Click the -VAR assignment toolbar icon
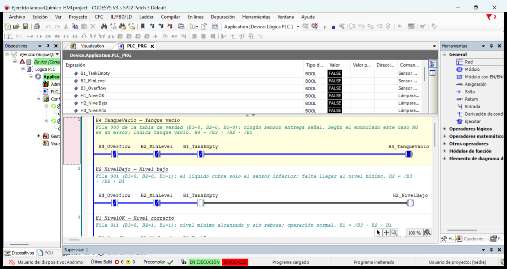 tap(30, 36)
